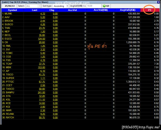The width and height of the screenshot is (161, 130).
Task: Click the red PE column header
Action: (150, 10)
